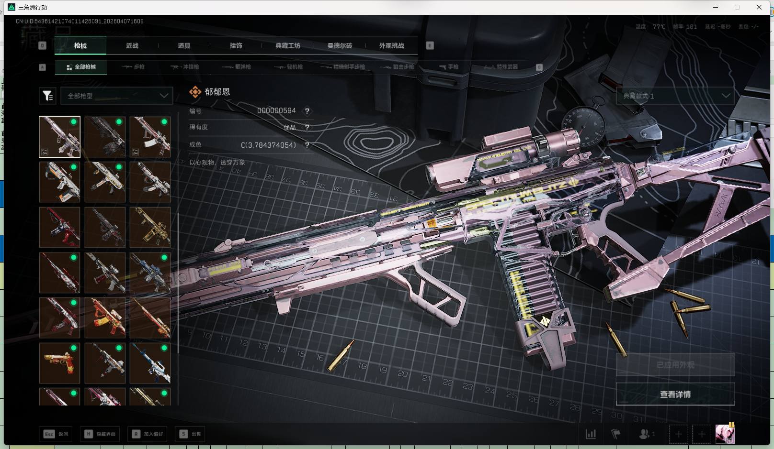Click the 查看详情 button
Image resolution: width=774 pixels, height=449 pixels.
coord(675,394)
